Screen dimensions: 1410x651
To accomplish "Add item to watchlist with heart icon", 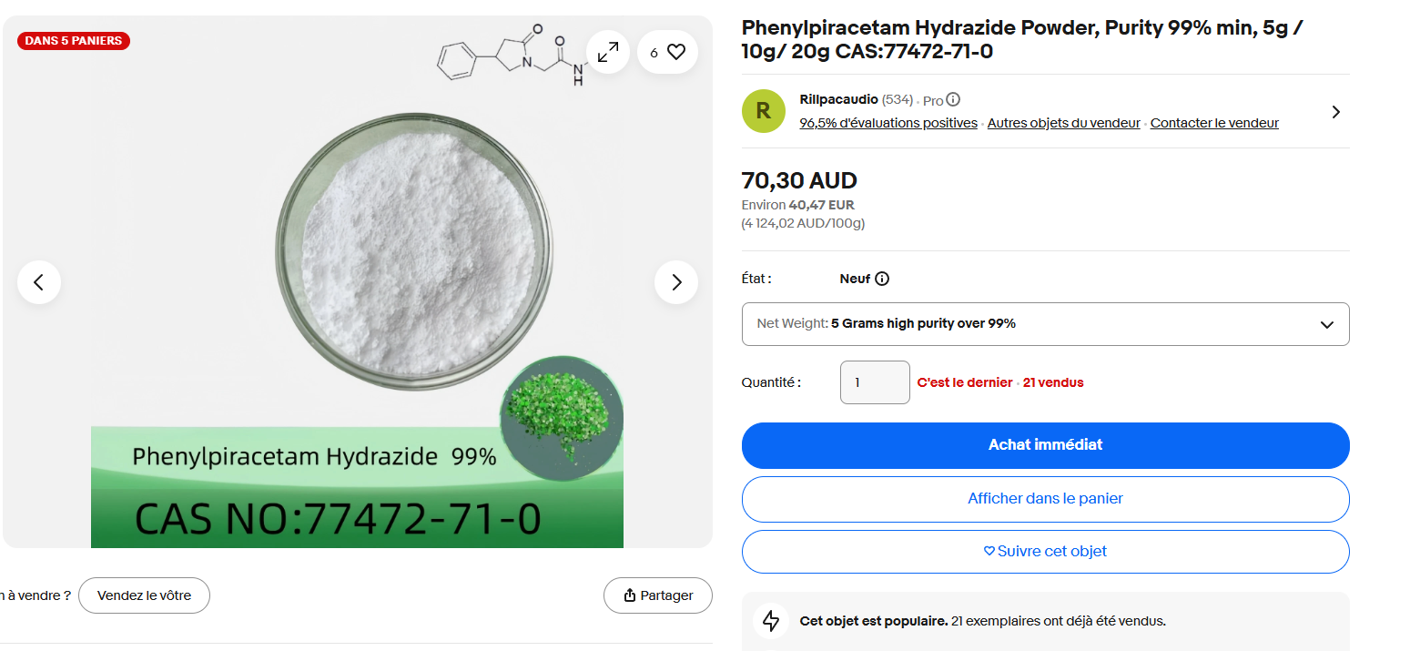I will point(667,52).
